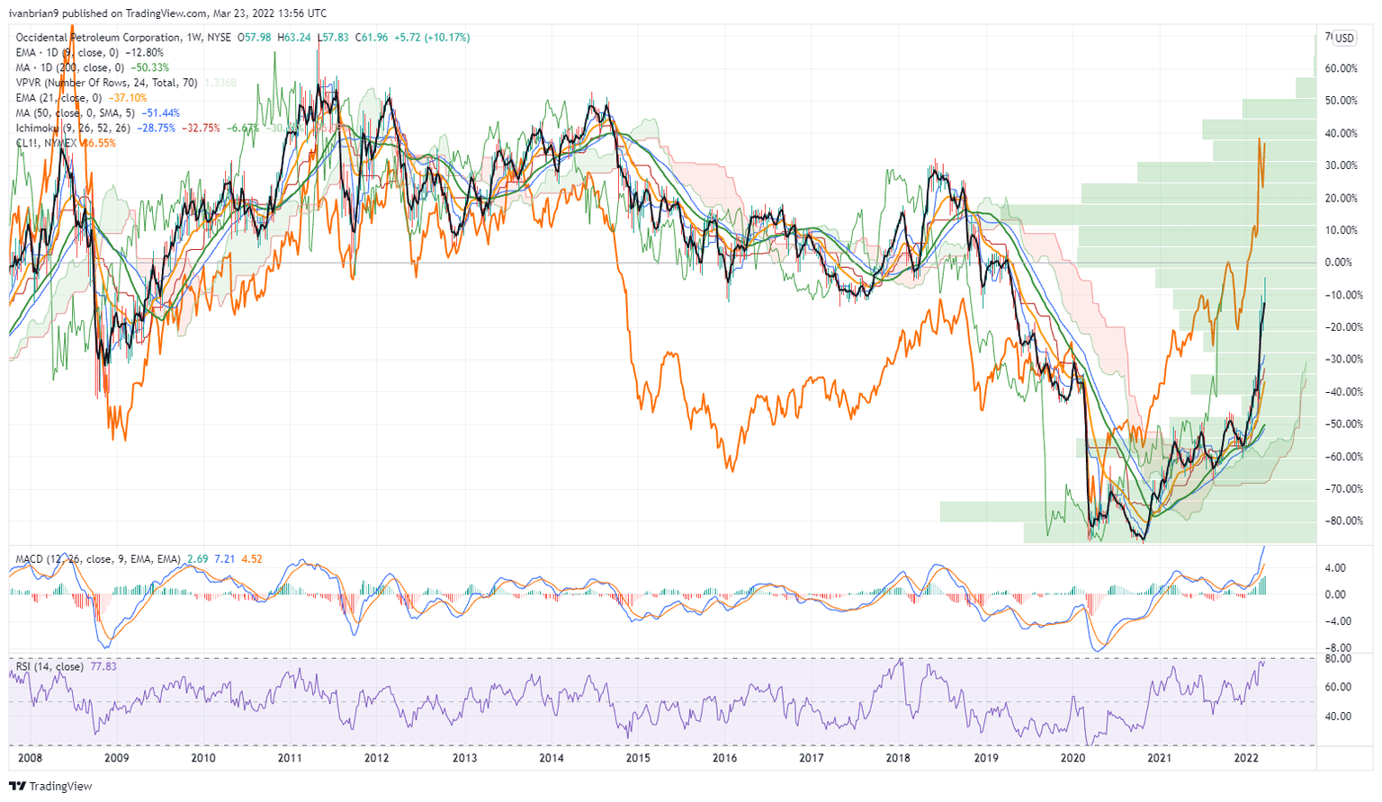1382x802 pixels.
Task: Click the 2021 label on the time axis
Action: click(1160, 758)
